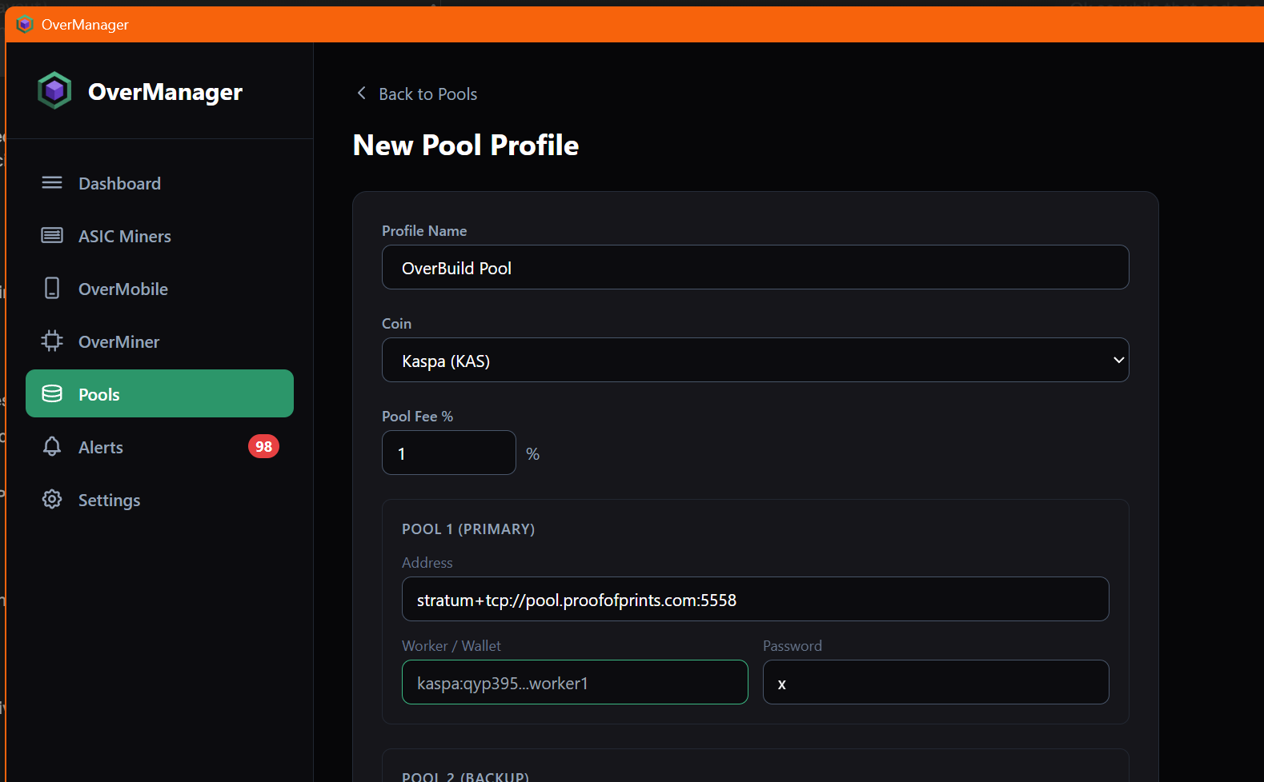Go to ASIC Miners section

tap(159, 236)
